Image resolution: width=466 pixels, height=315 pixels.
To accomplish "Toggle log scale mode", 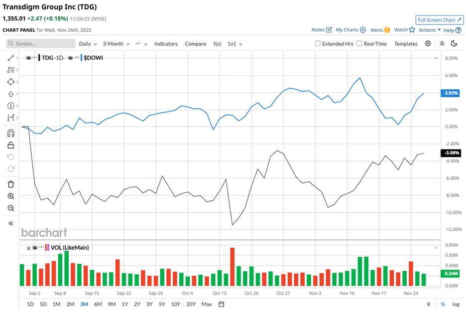I will 456,304.
